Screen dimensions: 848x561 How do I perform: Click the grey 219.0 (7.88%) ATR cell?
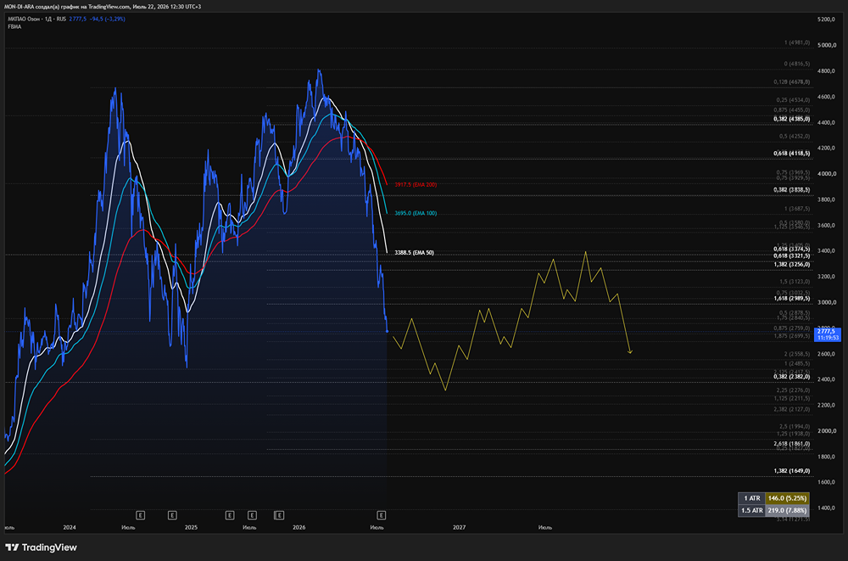tap(787, 511)
